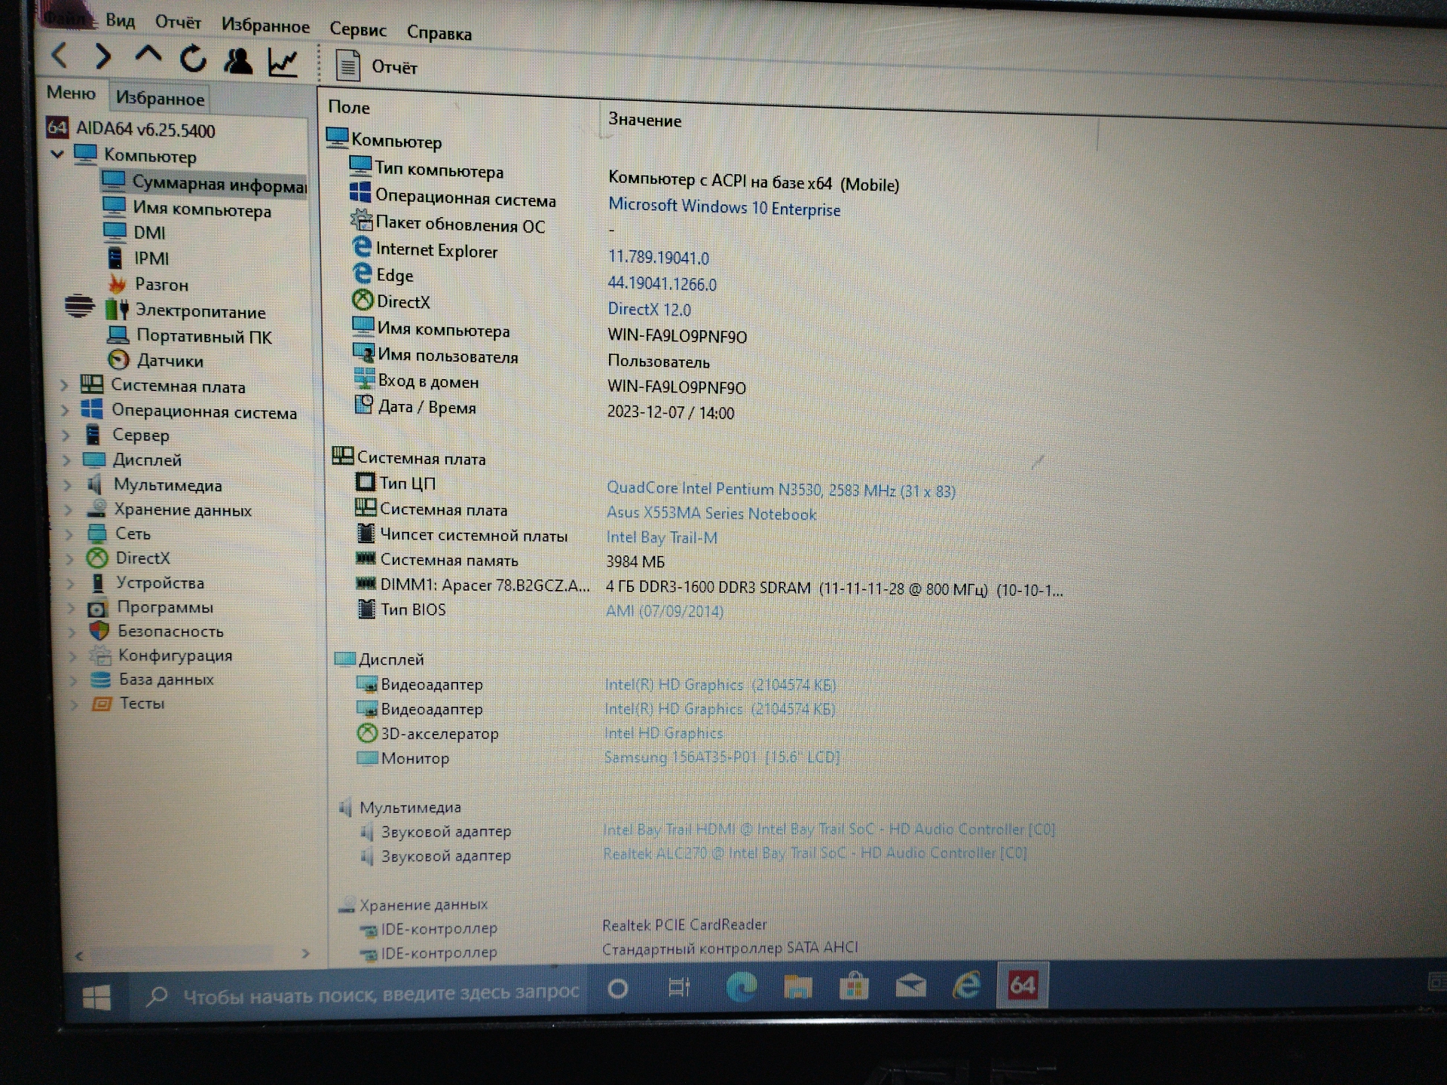Viewport: 1447px width, 1085px height.
Task: Expand the Сеть tree node
Action: (x=69, y=534)
